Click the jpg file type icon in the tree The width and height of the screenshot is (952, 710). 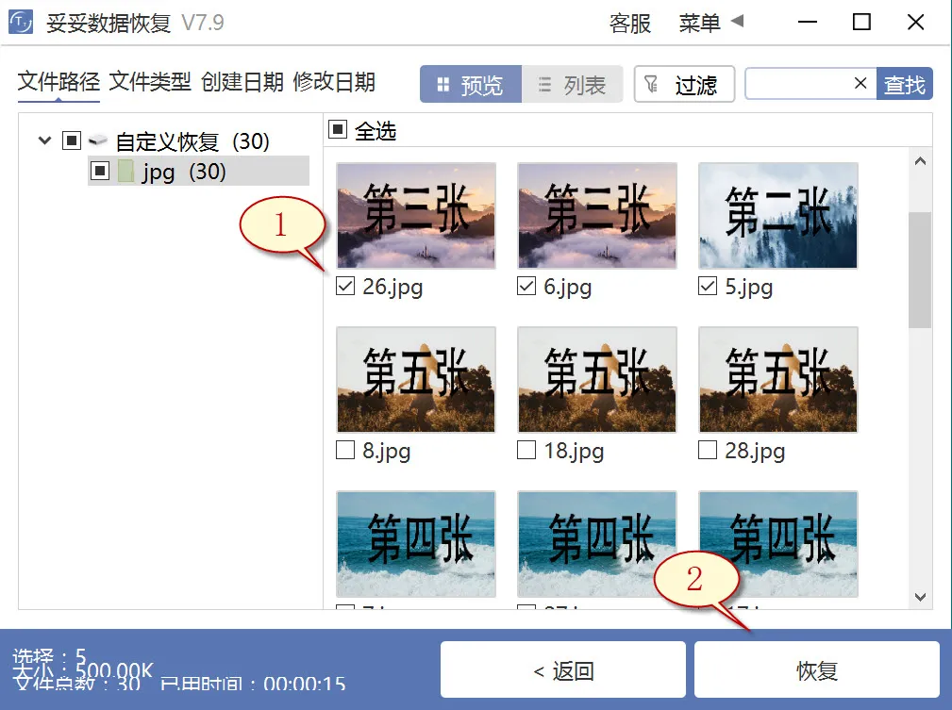[x=128, y=171]
